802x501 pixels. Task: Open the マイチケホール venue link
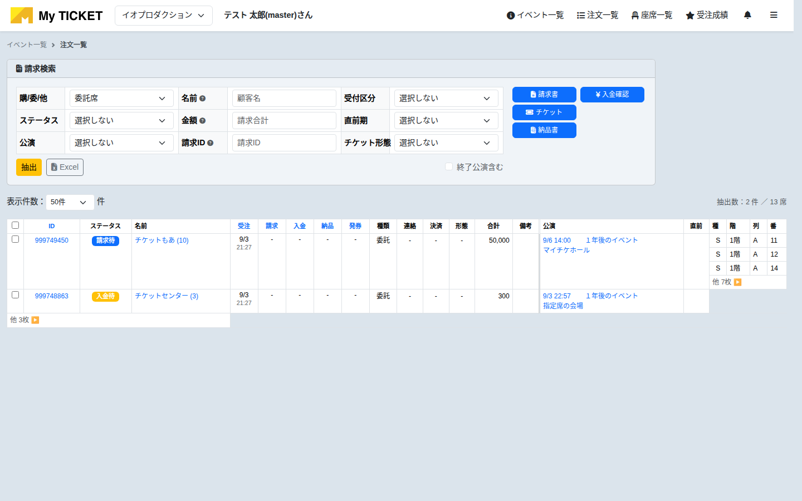[x=566, y=250]
